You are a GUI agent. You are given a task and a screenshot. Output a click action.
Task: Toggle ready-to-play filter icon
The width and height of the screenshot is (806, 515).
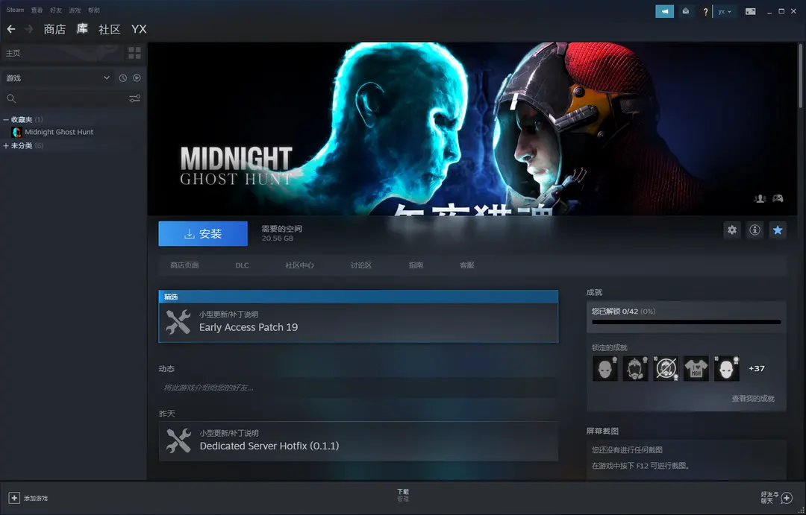coord(137,78)
